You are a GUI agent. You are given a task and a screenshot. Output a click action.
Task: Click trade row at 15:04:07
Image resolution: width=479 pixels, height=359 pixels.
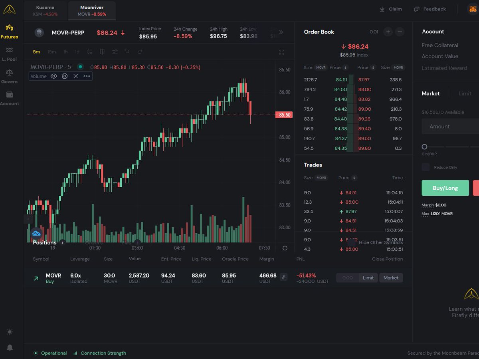coord(353,211)
